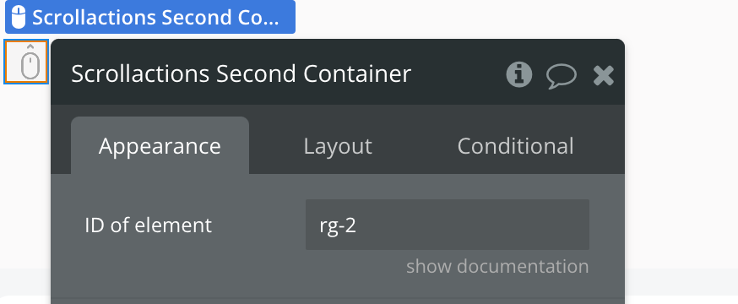Select the Scrollactions mouse element on canvas
Screen dimensions: 738x304
click(26, 62)
